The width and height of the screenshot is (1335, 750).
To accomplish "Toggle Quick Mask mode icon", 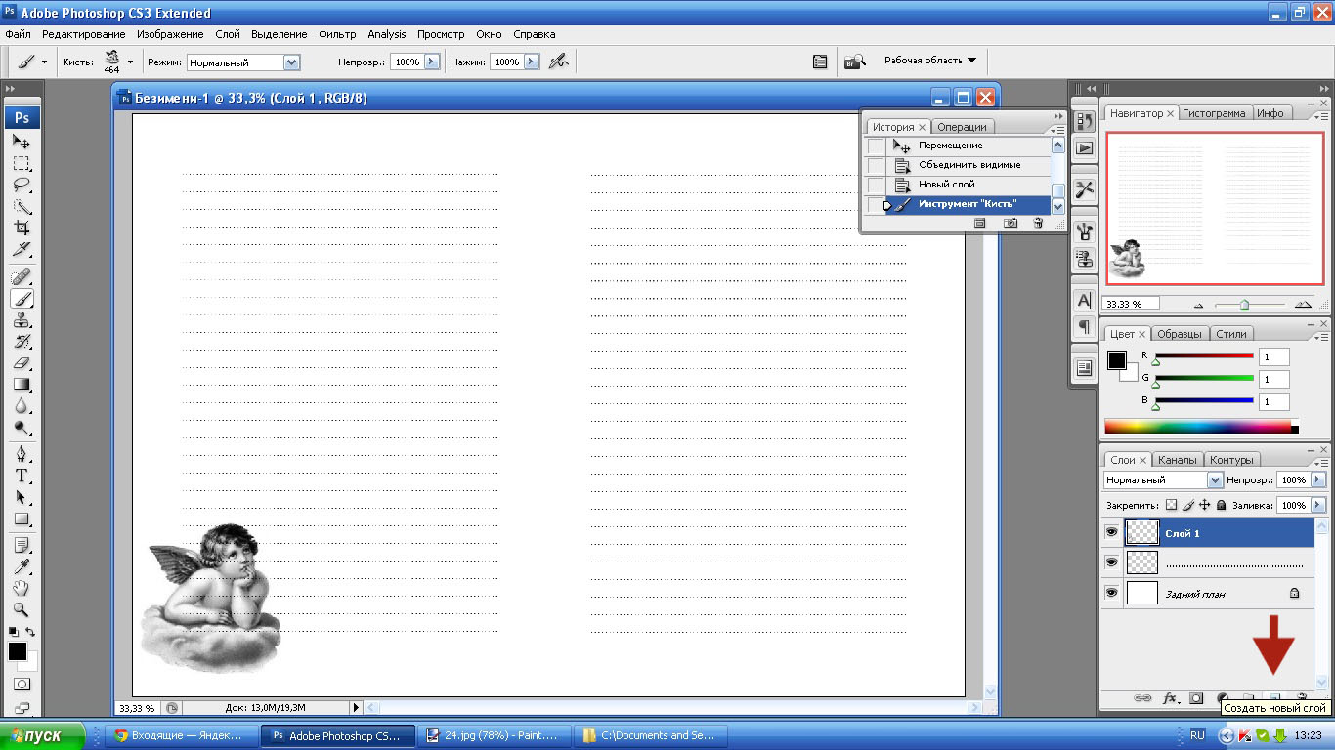I will pyautogui.click(x=22, y=685).
